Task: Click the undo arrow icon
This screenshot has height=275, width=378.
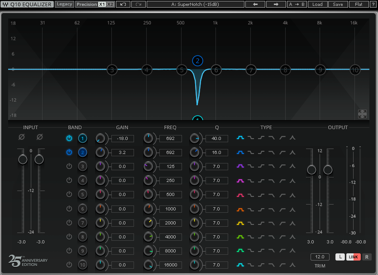Action: point(123,5)
